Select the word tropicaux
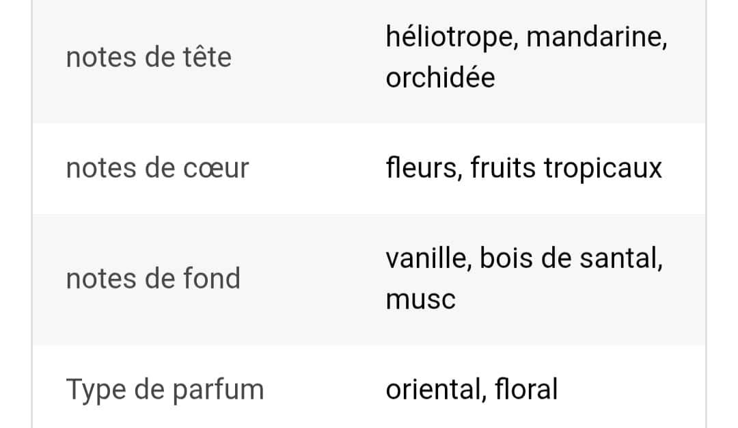 [x=603, y=169]
